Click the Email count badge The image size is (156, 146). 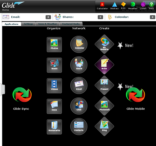[48, 17]
